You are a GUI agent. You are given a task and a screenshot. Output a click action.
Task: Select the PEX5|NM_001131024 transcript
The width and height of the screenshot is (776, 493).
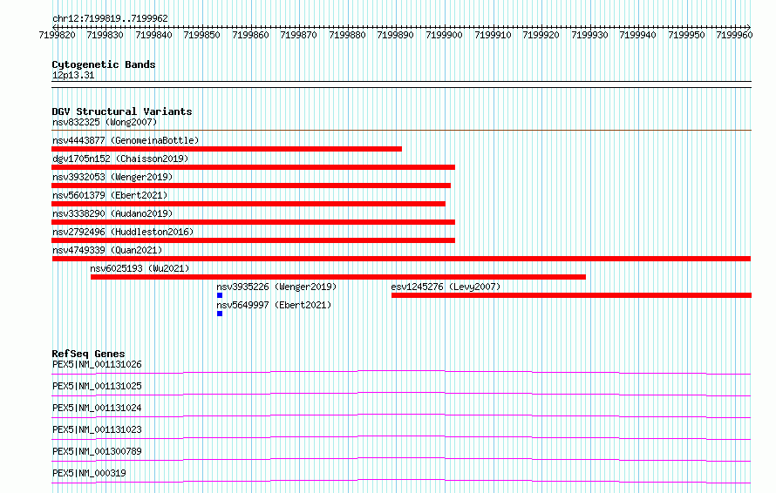tap(97, 408)
